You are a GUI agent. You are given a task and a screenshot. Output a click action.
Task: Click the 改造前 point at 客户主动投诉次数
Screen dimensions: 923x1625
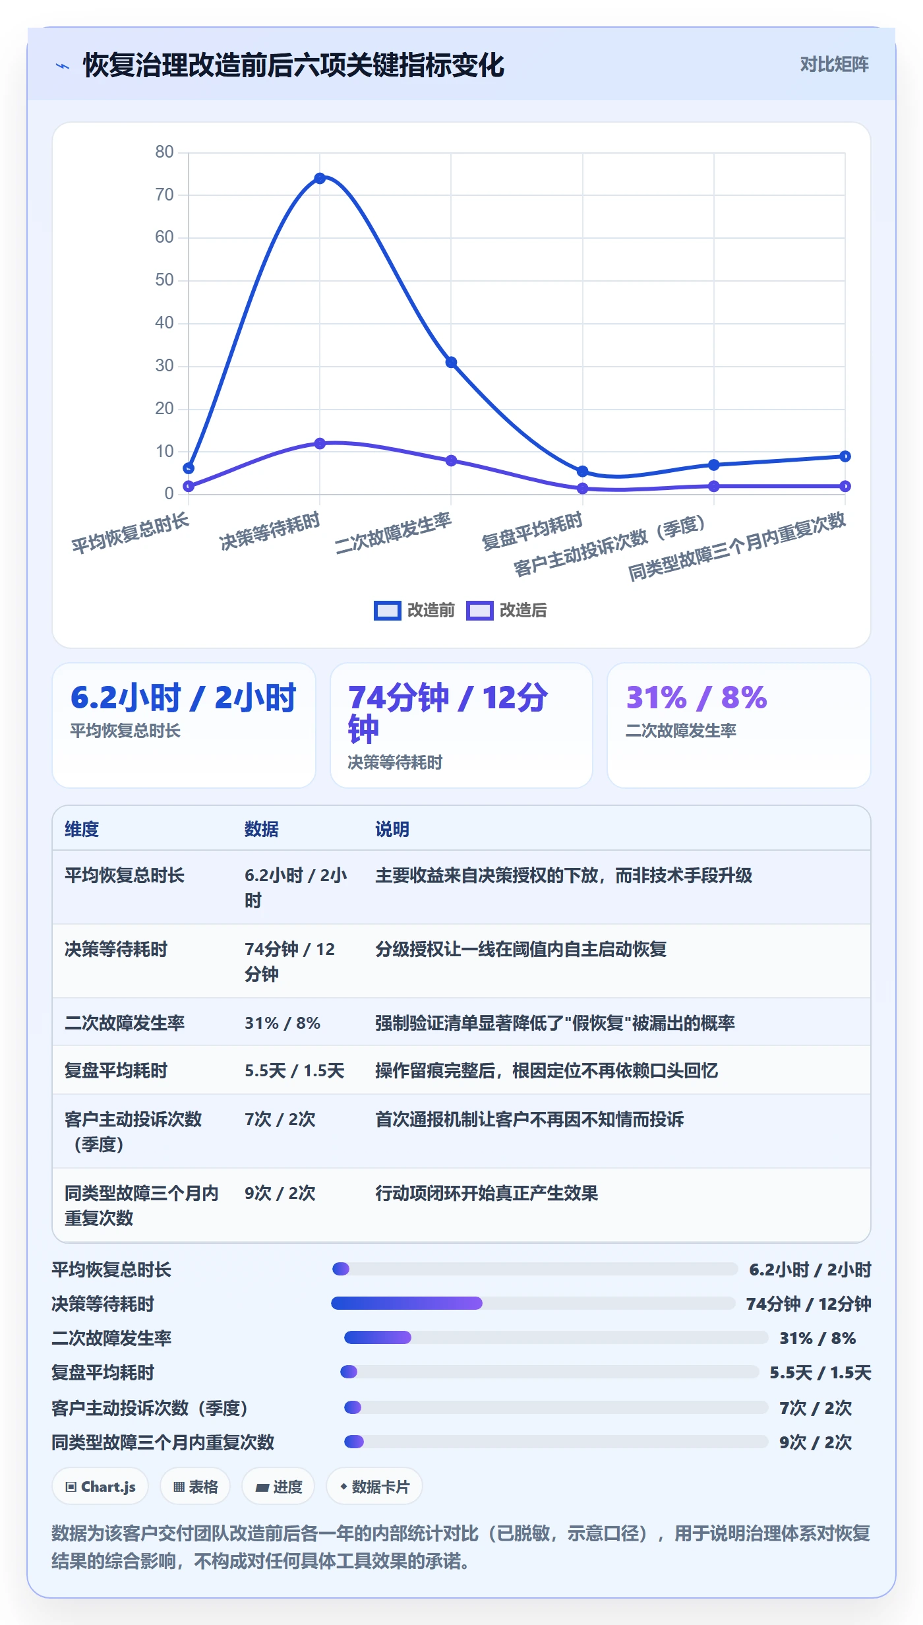click(714, 465)
